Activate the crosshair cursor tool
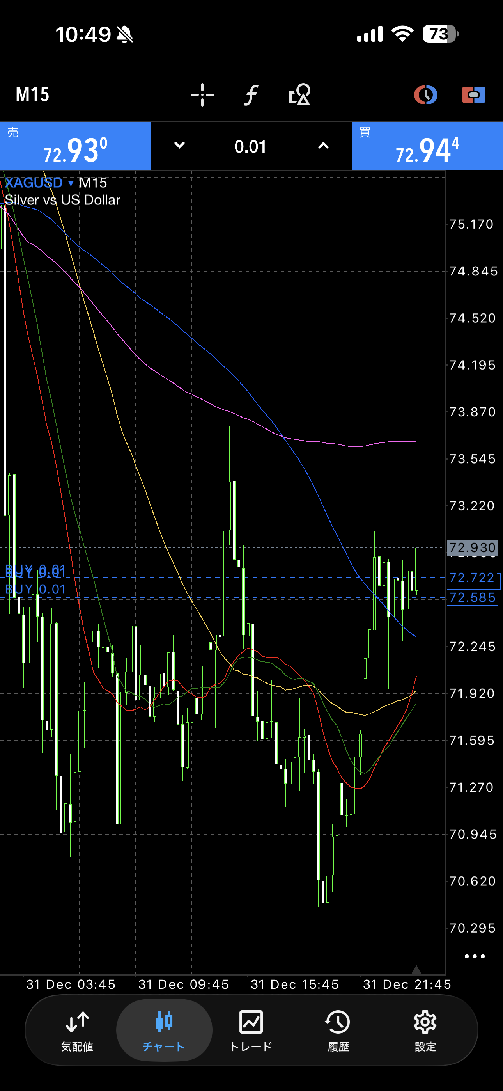 coord(202,94)
